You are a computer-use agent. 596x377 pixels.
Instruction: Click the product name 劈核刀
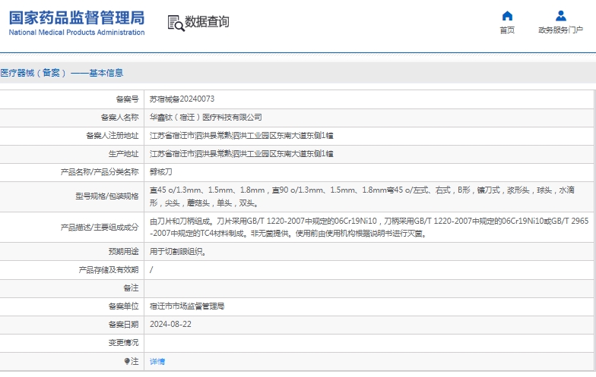(x=161, y=171)
